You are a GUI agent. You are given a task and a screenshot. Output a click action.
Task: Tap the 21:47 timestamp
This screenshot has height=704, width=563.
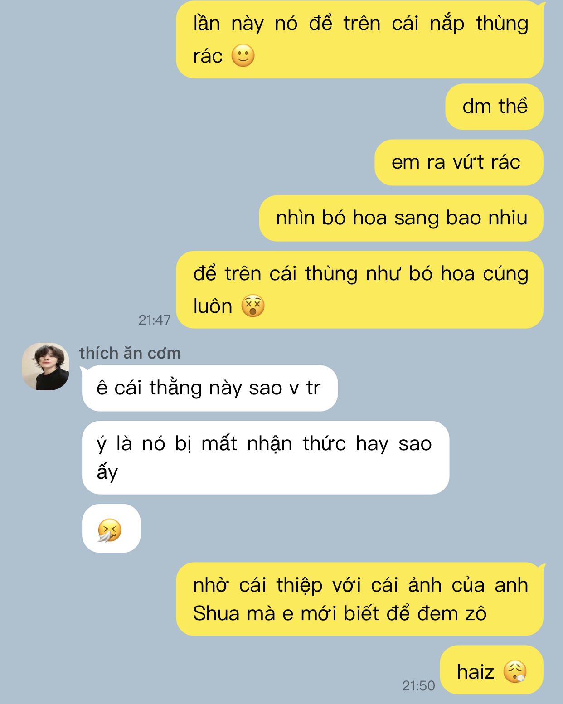click(154, 320)
